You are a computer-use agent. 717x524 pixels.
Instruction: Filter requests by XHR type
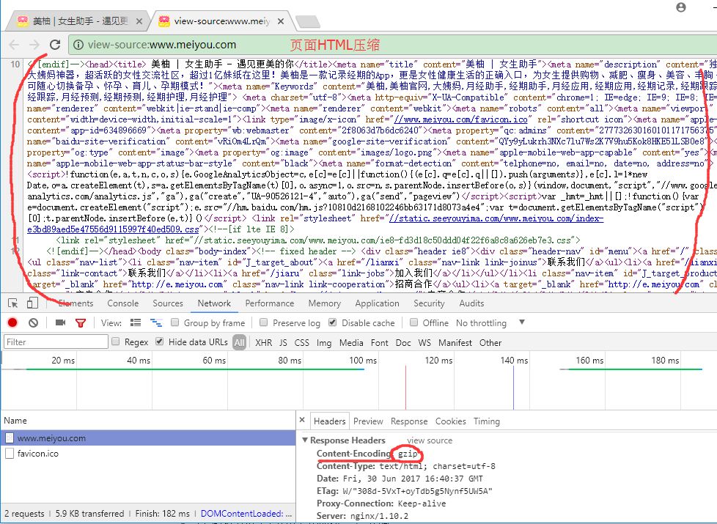point(263,342)
